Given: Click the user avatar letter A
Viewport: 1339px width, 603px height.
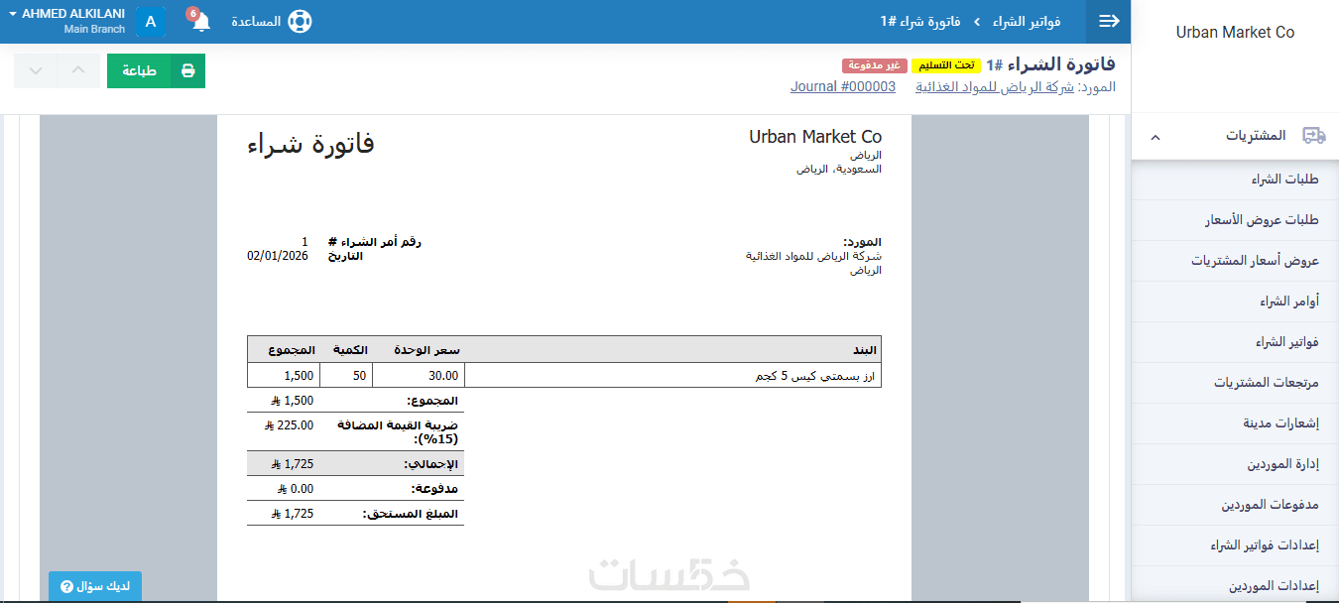Looking at the screenshot, I should [151, 22].
